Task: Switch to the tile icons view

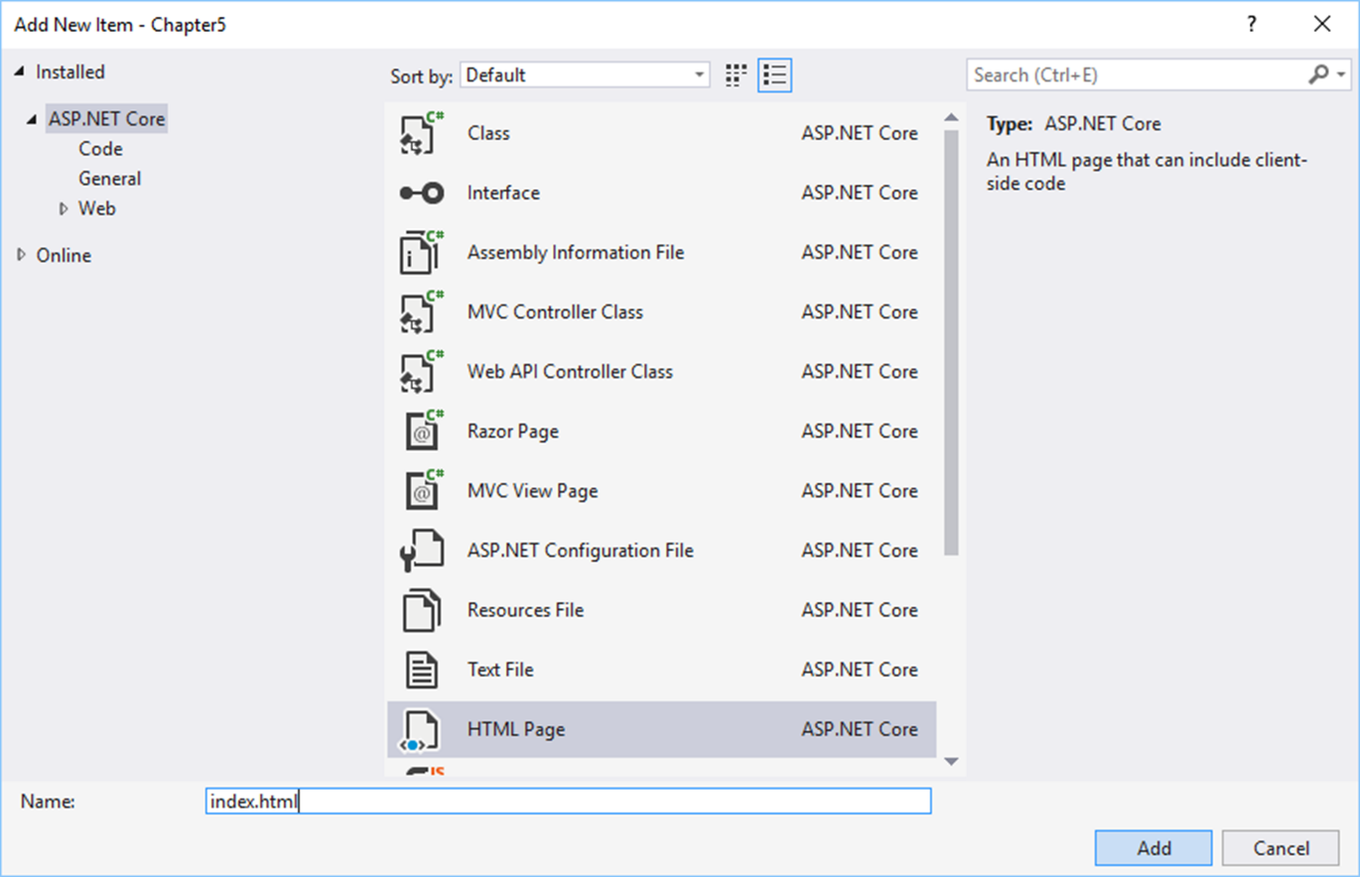Action: click(x=736, y=75)
